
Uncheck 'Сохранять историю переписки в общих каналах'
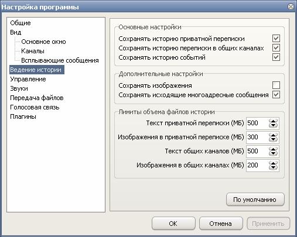(x=276, y=48)
